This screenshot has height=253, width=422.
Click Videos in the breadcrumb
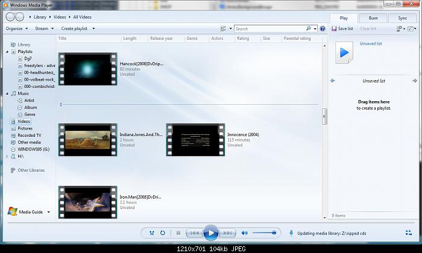click(60, 17)
